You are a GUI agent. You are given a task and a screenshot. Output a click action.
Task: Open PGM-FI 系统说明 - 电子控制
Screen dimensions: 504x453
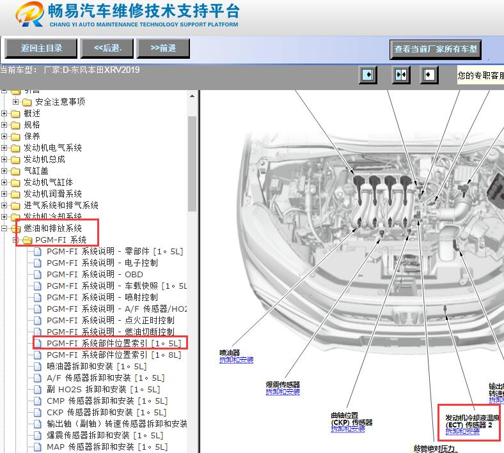[102, 263]
